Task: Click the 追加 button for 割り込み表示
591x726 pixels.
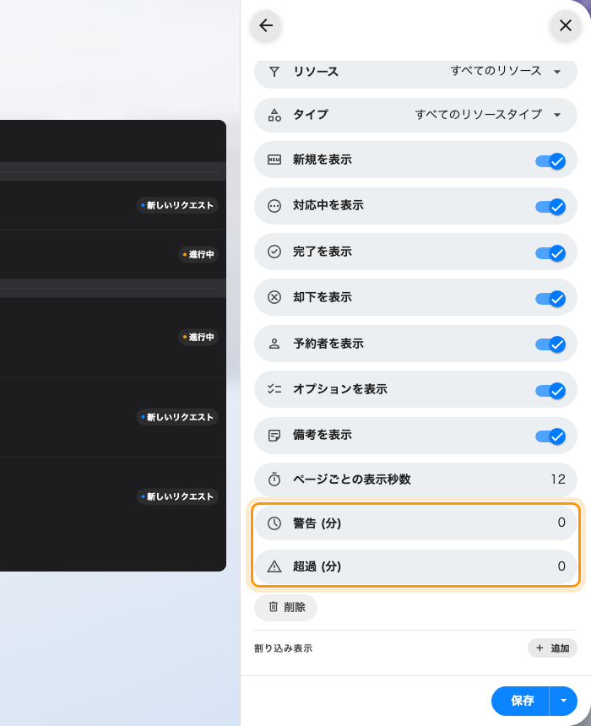Action: [552, 648]
